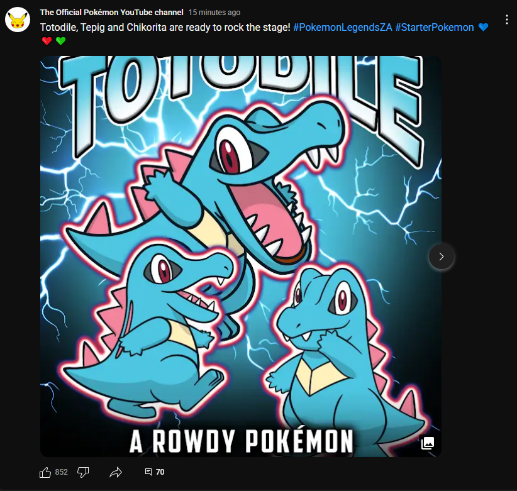Image resolution: width=517 pixels, height=491 pixels.
Task: Share the post using the arrow icon
Action: pos(116,472)
